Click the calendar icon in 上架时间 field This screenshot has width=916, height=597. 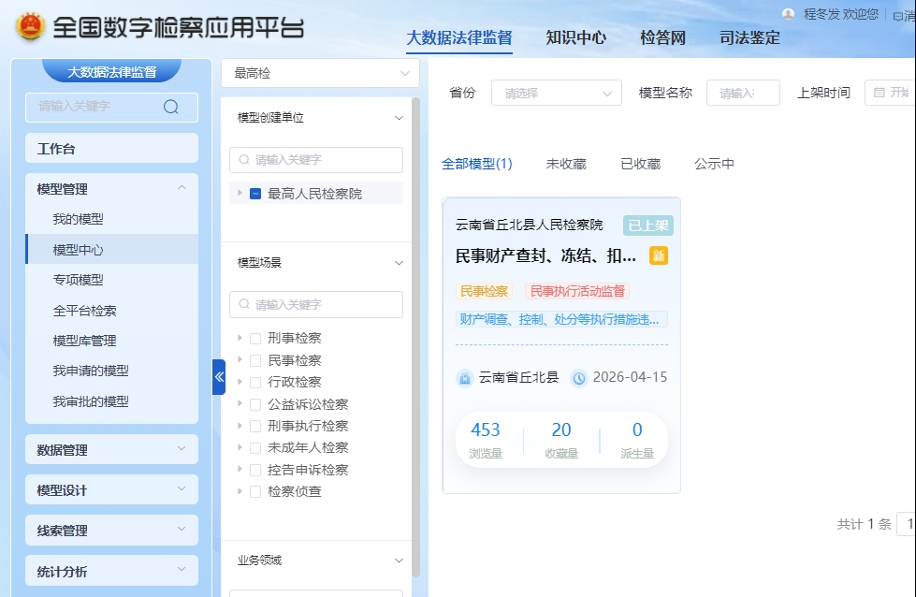(x=880, y=93)
